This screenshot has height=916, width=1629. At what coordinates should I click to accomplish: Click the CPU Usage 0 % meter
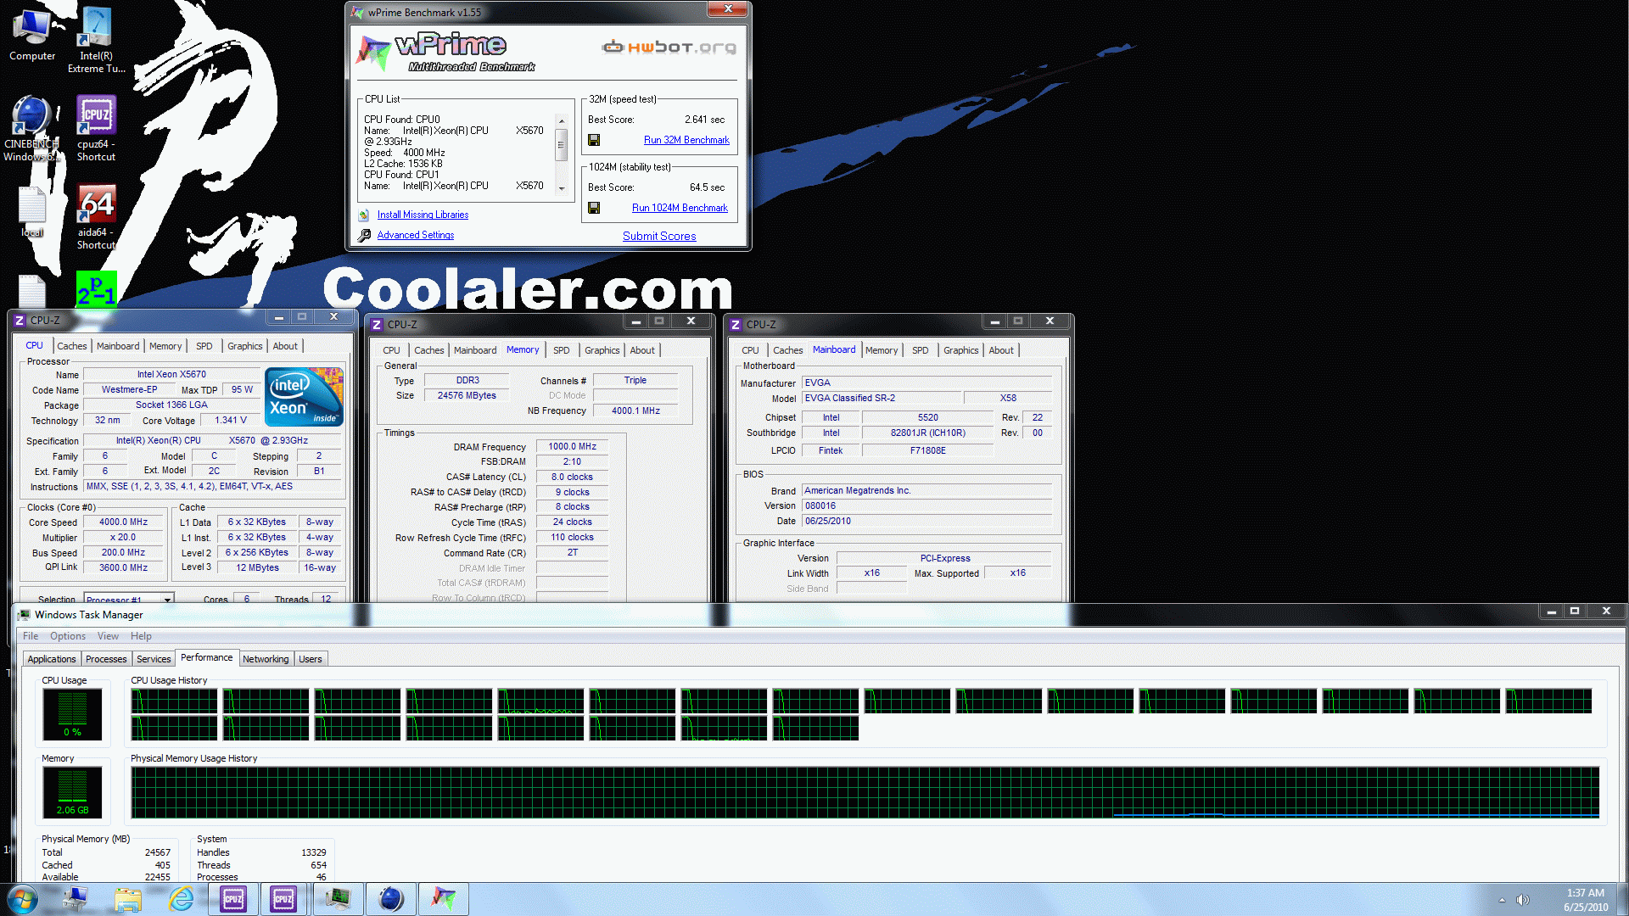click(73, 713)
